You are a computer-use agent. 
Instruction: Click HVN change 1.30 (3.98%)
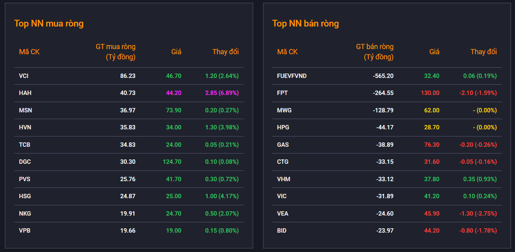pyautogui.click(x=222, y=127)
